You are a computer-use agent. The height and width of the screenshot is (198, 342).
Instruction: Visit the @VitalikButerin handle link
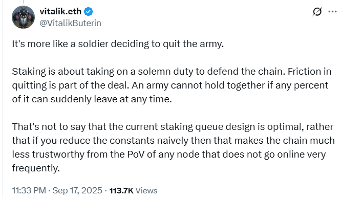pos(70,23)
